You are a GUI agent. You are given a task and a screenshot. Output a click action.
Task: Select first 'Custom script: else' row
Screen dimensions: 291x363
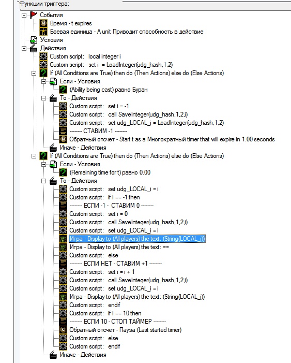pyautogui.click(x=94, y=255)
